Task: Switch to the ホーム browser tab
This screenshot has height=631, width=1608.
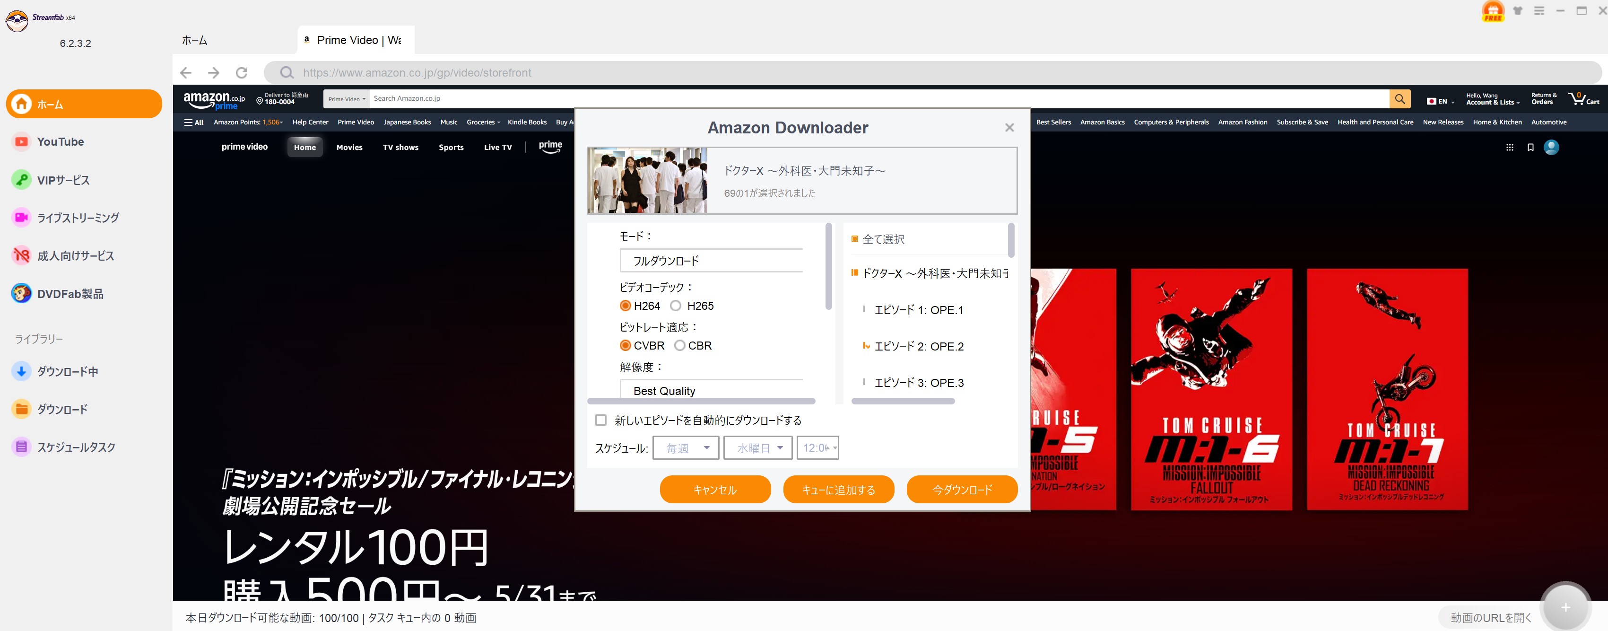Action: coord(195,40)
